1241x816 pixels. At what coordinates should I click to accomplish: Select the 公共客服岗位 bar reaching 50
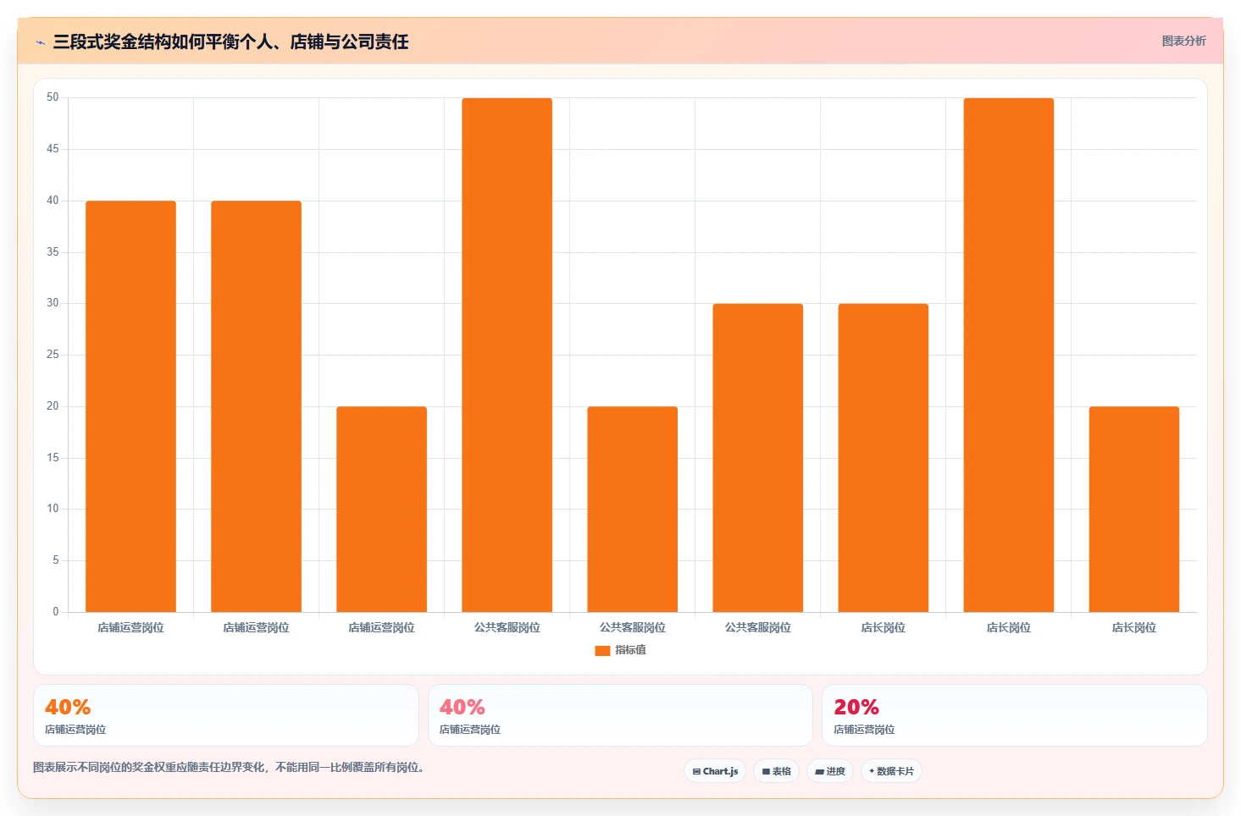[507, 355]
